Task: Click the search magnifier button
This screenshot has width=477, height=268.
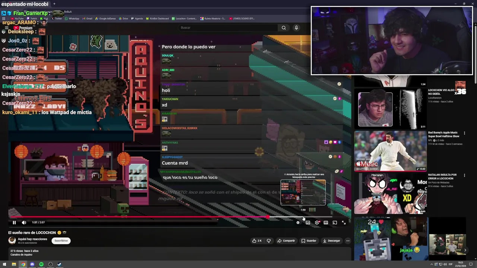Action: tap(284, 28)
